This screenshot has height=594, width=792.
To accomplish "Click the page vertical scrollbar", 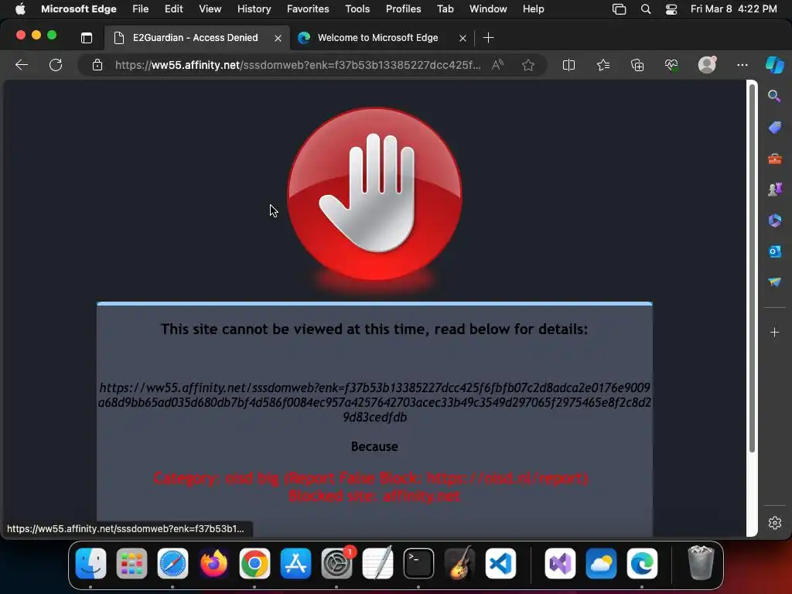I will [752, 268].
